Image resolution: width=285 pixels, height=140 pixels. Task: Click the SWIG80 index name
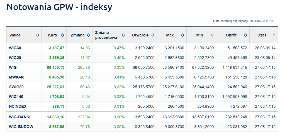pyautogui.click(x=16, y=87)
